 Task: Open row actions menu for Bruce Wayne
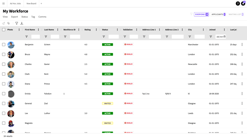(x=242, y=54)
